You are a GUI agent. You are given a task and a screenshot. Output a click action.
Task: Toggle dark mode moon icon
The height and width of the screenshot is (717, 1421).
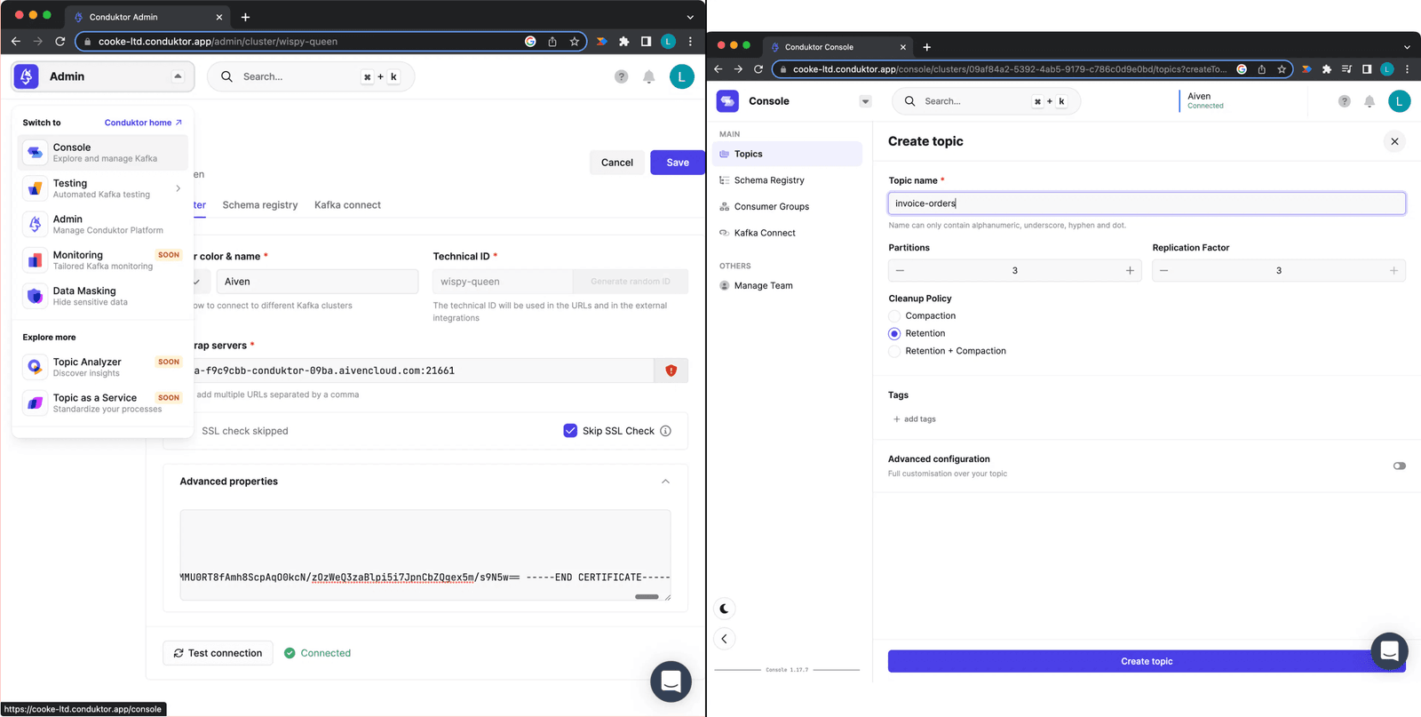point(725,609)
